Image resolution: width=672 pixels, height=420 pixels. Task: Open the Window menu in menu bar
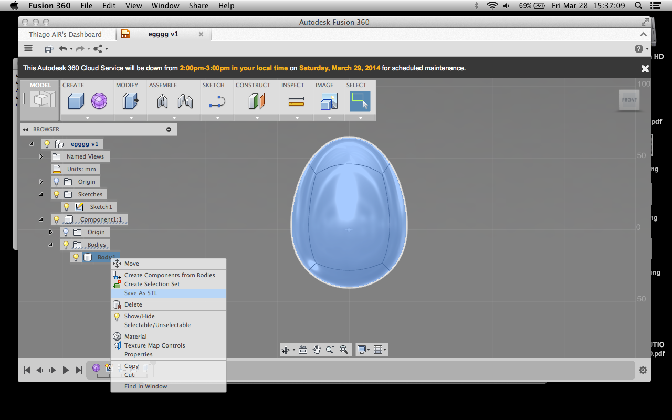(165, 6)
